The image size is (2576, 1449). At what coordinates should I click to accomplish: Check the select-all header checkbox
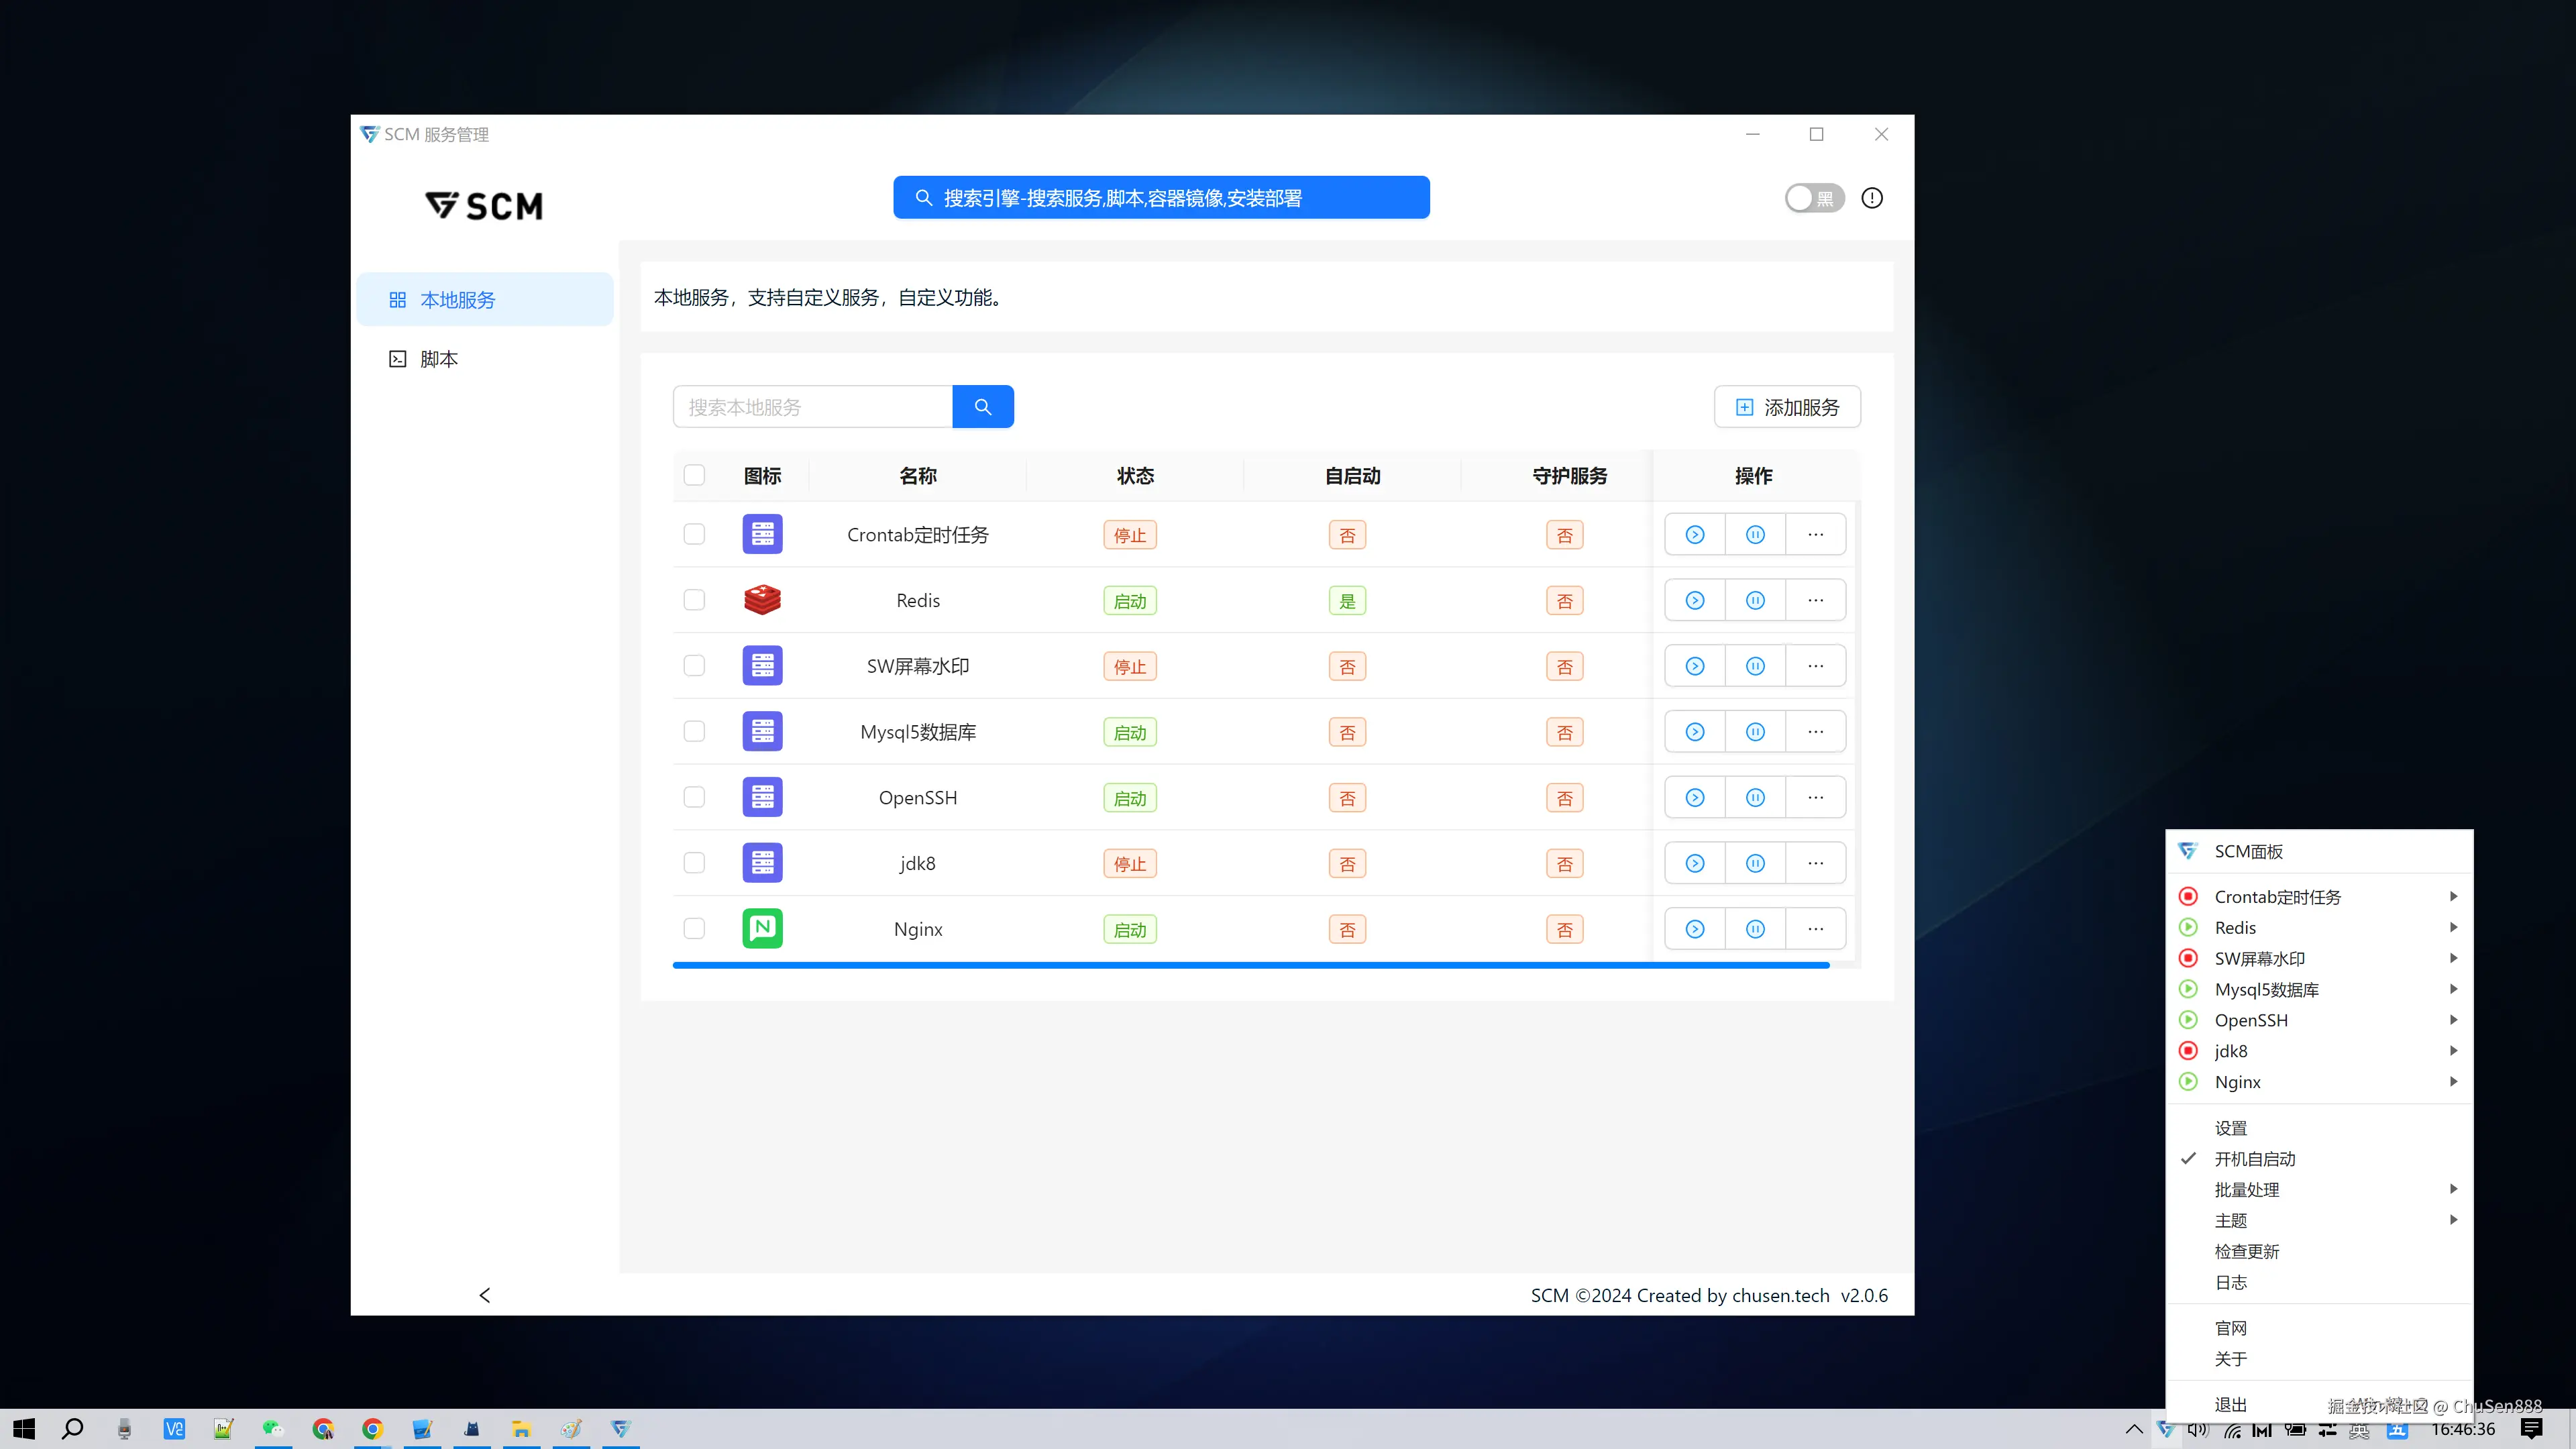pos(694,475)
